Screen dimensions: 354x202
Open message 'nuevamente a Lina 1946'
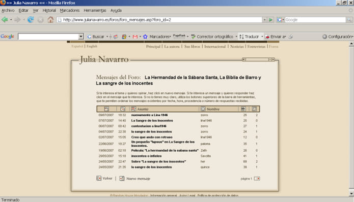pyautogui.click(x=149, y=115)
